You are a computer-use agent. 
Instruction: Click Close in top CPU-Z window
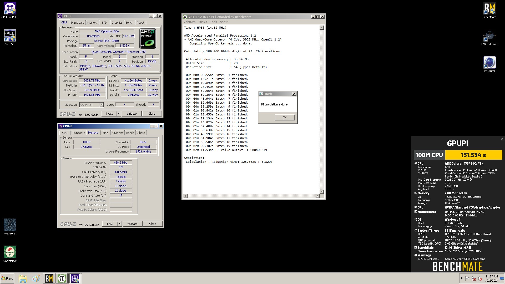click(x=152, y=114)
